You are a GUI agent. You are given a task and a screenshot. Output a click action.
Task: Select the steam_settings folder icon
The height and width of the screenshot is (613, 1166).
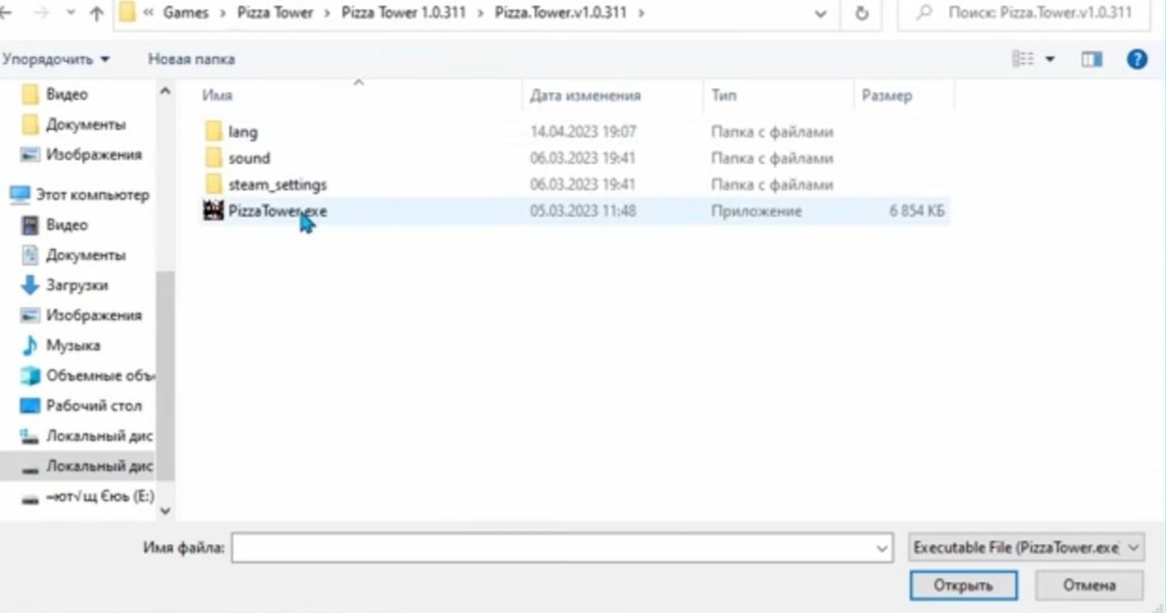[214, 185]
